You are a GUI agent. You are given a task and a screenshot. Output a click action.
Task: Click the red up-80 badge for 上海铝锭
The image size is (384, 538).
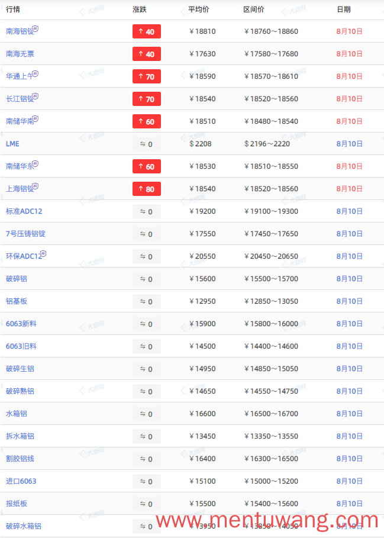pyautogui.click(x=147, y=189)
